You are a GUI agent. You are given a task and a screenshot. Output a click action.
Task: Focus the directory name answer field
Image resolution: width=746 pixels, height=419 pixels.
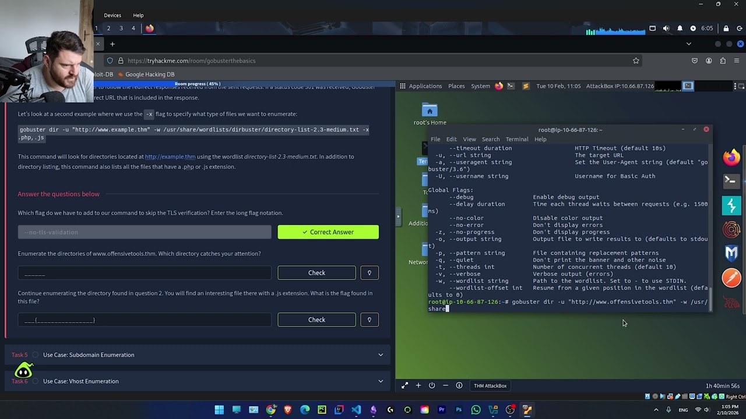point(145,273)
